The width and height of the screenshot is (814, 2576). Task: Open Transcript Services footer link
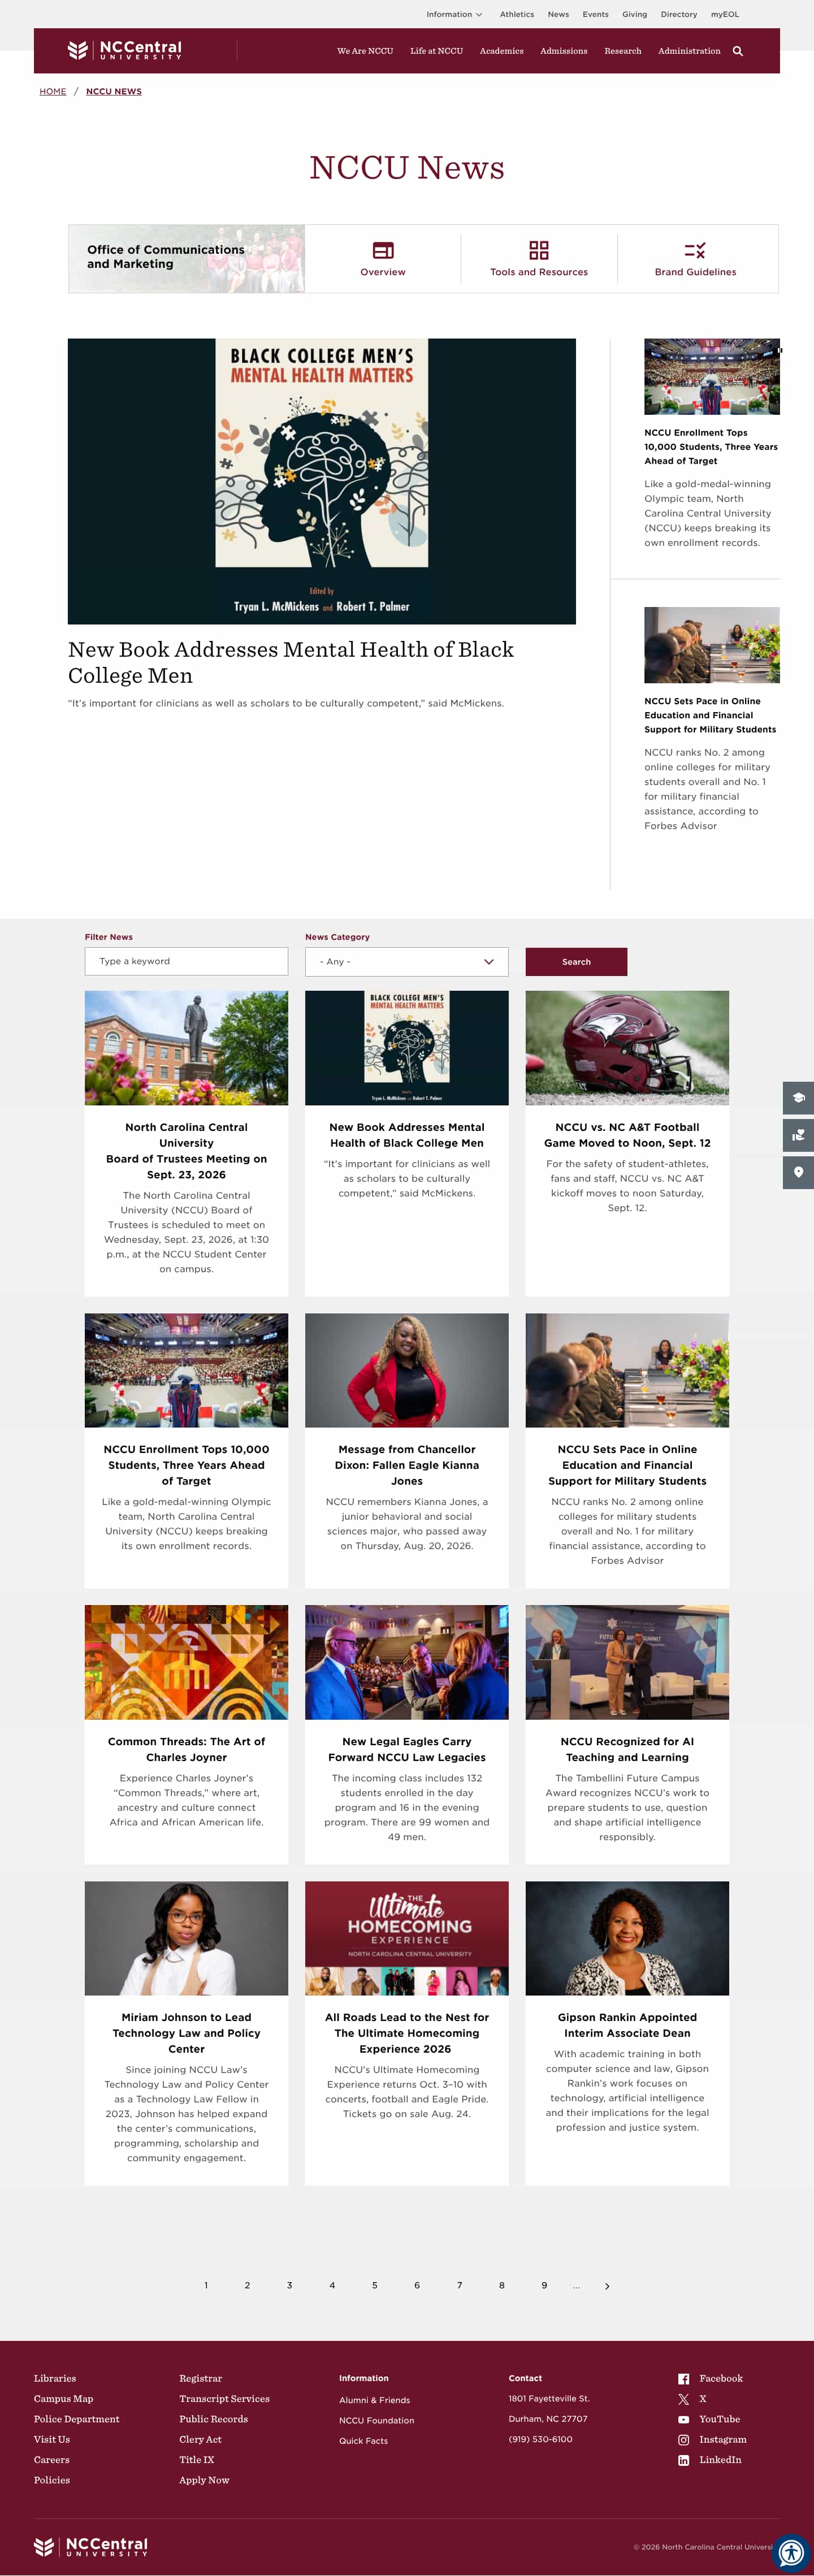click(x=224, y=2398)
